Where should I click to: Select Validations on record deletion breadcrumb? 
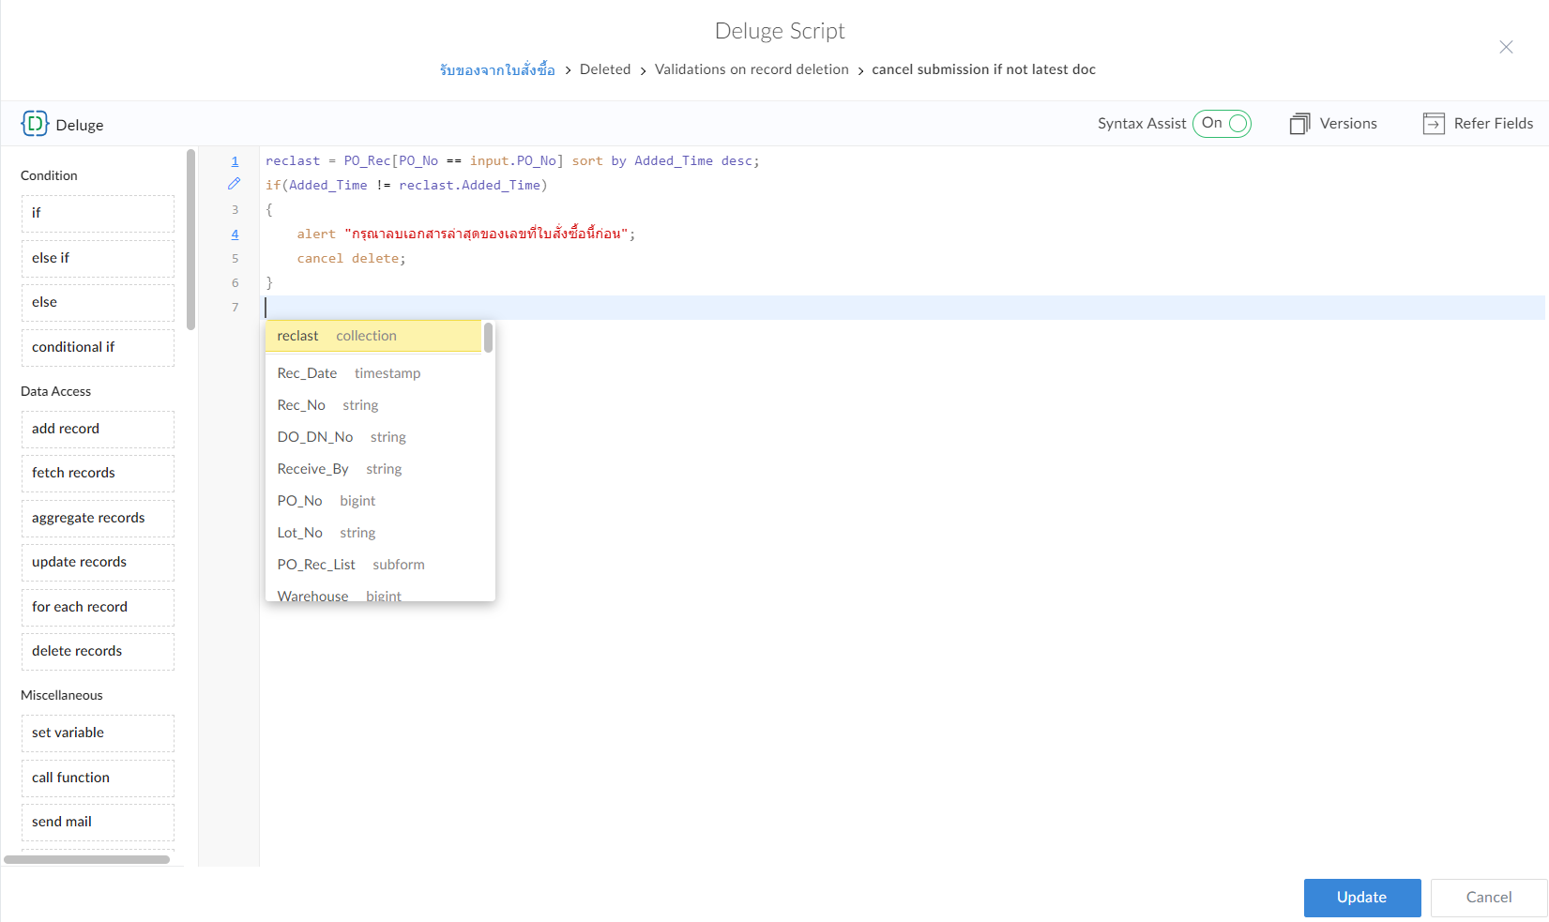point(752,69)
